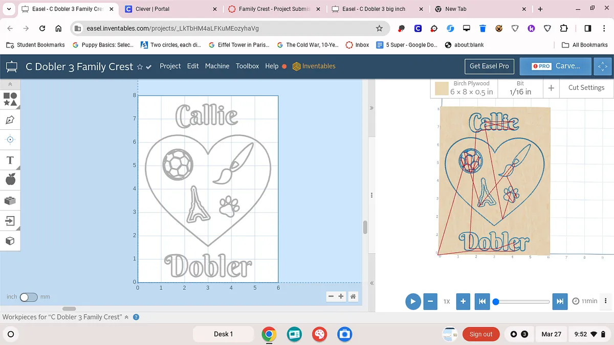Viewport: 614px width, 345px height.
Task: Open the 3D cube tool
Action: pyautogui.click(x=10, y=241)
